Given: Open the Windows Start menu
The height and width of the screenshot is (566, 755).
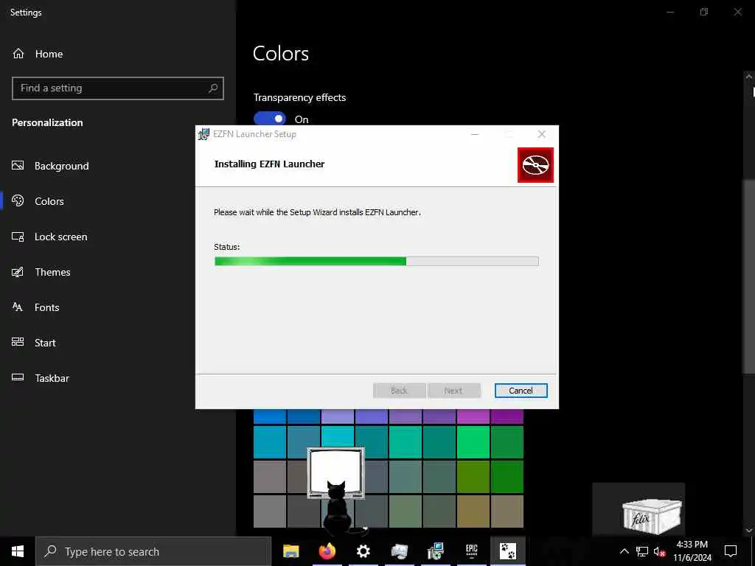Looking at the screenshot, I should click(18, 551).
